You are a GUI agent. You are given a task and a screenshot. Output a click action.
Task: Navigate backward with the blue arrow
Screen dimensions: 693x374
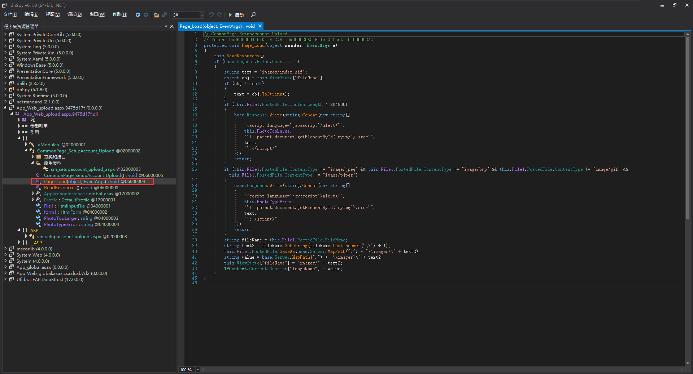[x=138, y=15]
